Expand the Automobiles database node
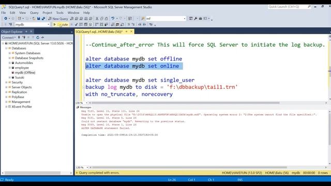This screenshot has width=331, height=186. click(10, 63)
